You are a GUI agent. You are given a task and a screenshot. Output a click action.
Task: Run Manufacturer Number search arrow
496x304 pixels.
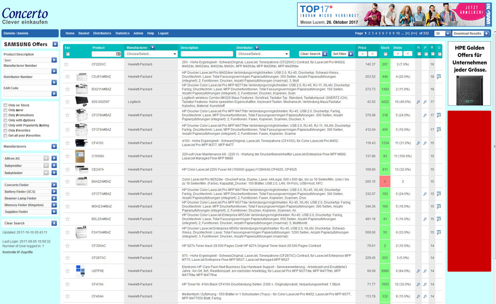pyautogui.click(x=54, y=71)
